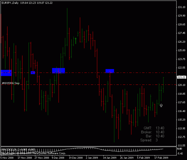Click the 126.20 price scale label
This screenshot has width=187, height=160.
[x=182, y=42]
